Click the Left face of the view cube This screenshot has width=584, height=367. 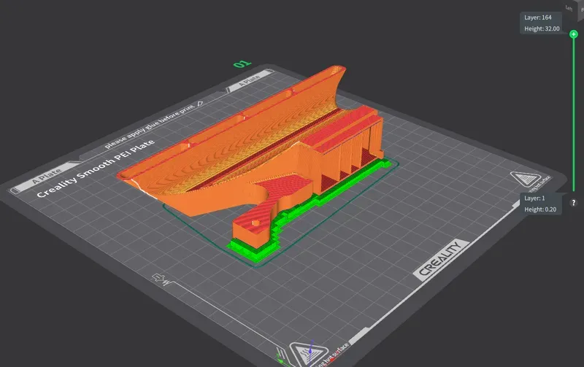(x=569, y=8)
